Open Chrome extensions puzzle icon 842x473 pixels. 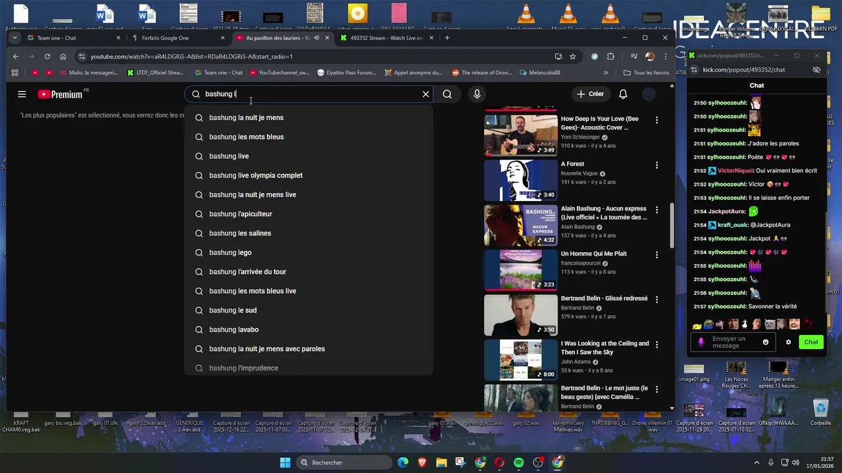click(x=610, y=56)
